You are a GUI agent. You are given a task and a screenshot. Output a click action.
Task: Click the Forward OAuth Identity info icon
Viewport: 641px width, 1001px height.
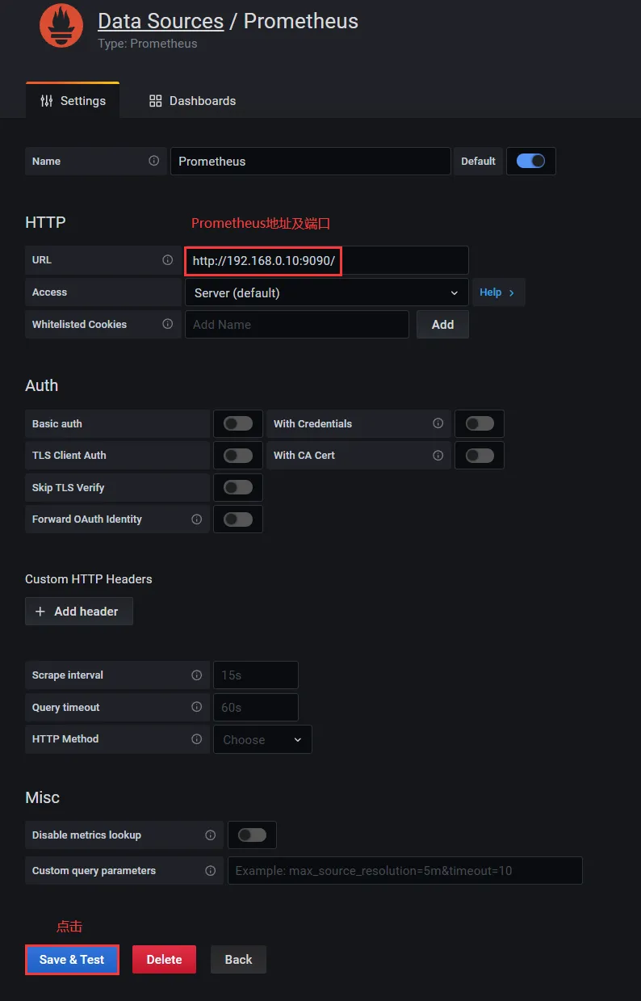click(196, 519)
